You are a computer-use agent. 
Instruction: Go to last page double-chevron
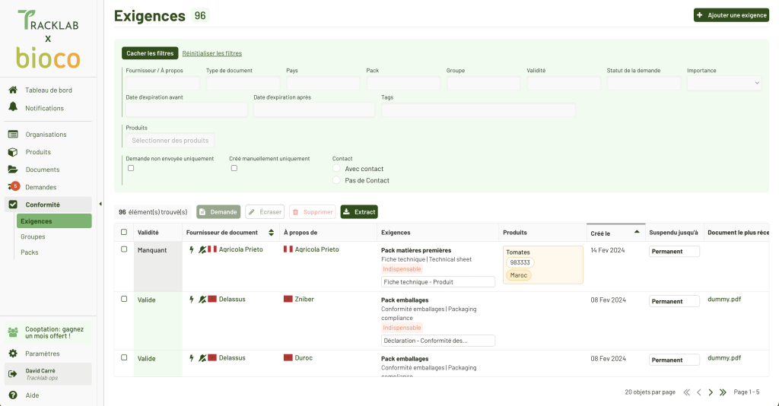click(x=723, y=392)
